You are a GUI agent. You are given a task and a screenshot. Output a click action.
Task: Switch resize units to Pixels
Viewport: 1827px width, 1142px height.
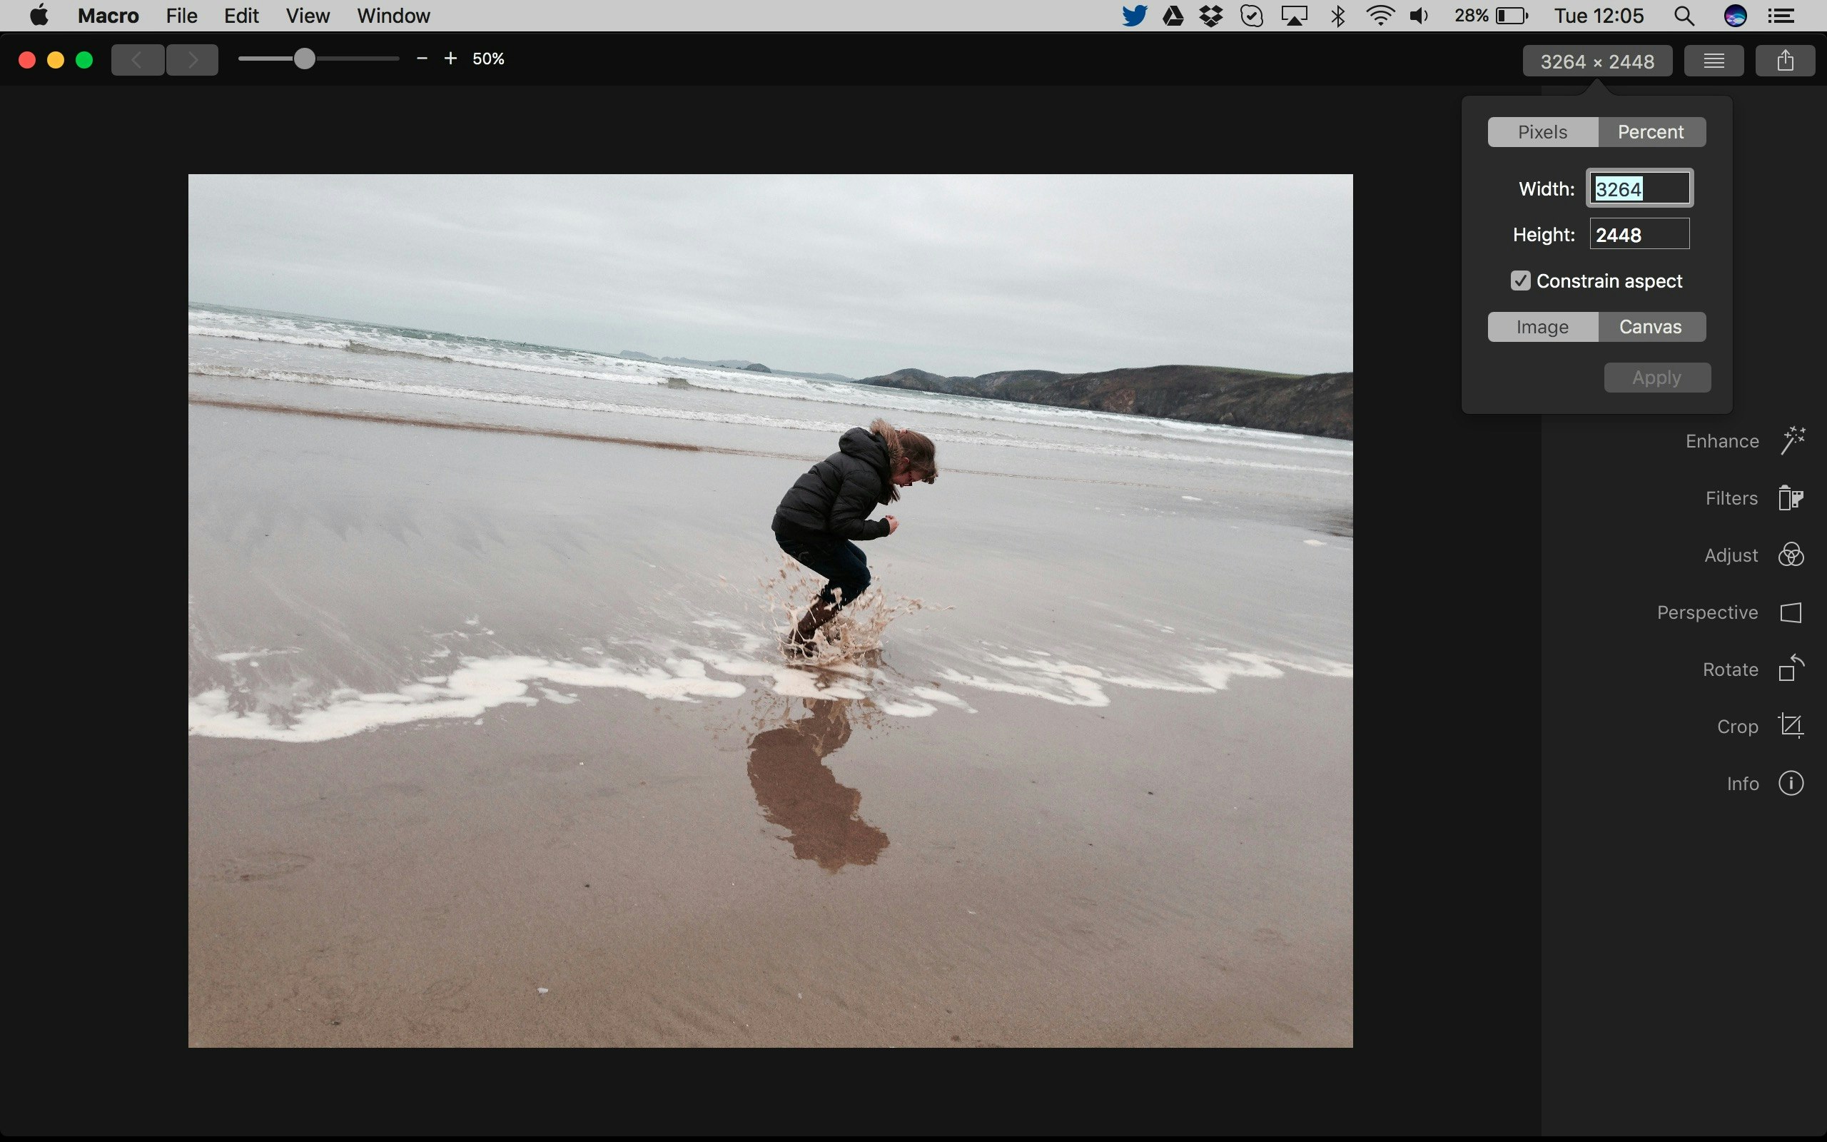[1542, 132]
